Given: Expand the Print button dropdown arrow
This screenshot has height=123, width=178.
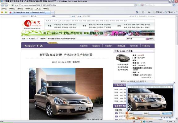Looking at the screenshot, I should [x=152, y=12].
